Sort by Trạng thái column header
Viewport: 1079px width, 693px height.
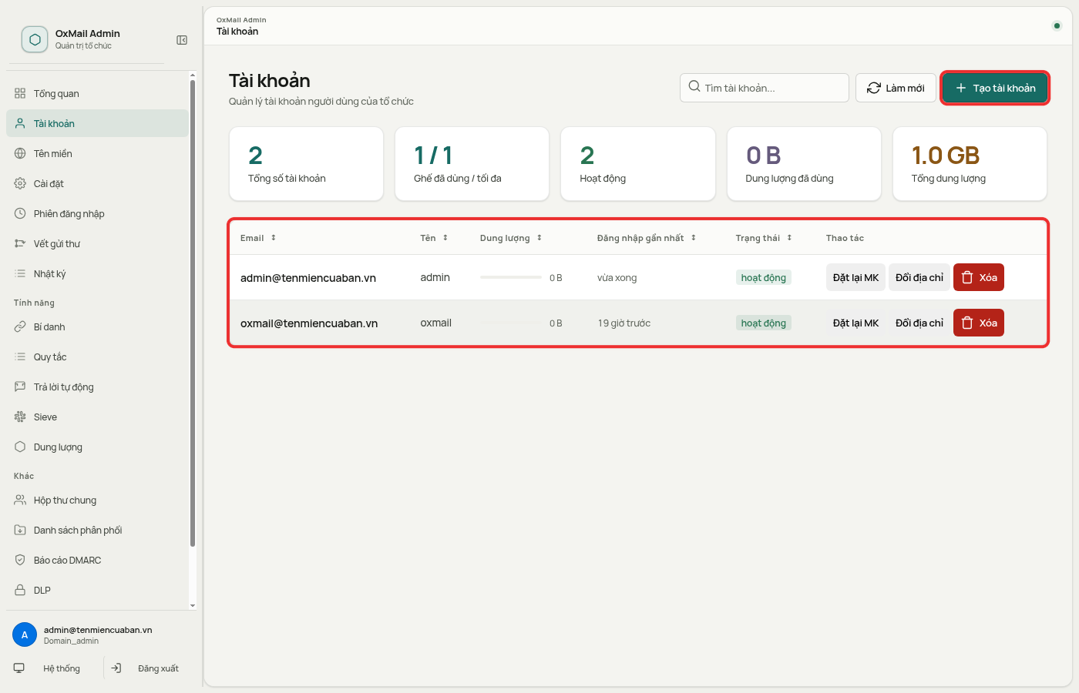point(764,238)
